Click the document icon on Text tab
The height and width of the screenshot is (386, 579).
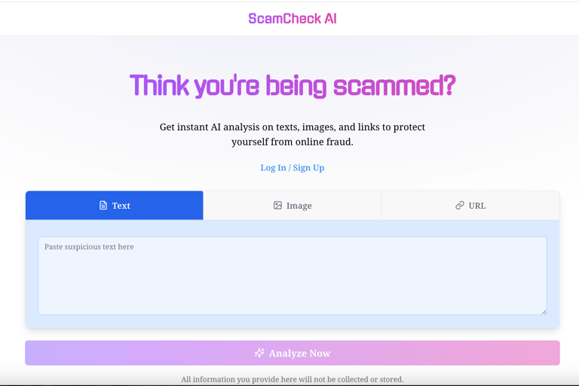point(103,205)
